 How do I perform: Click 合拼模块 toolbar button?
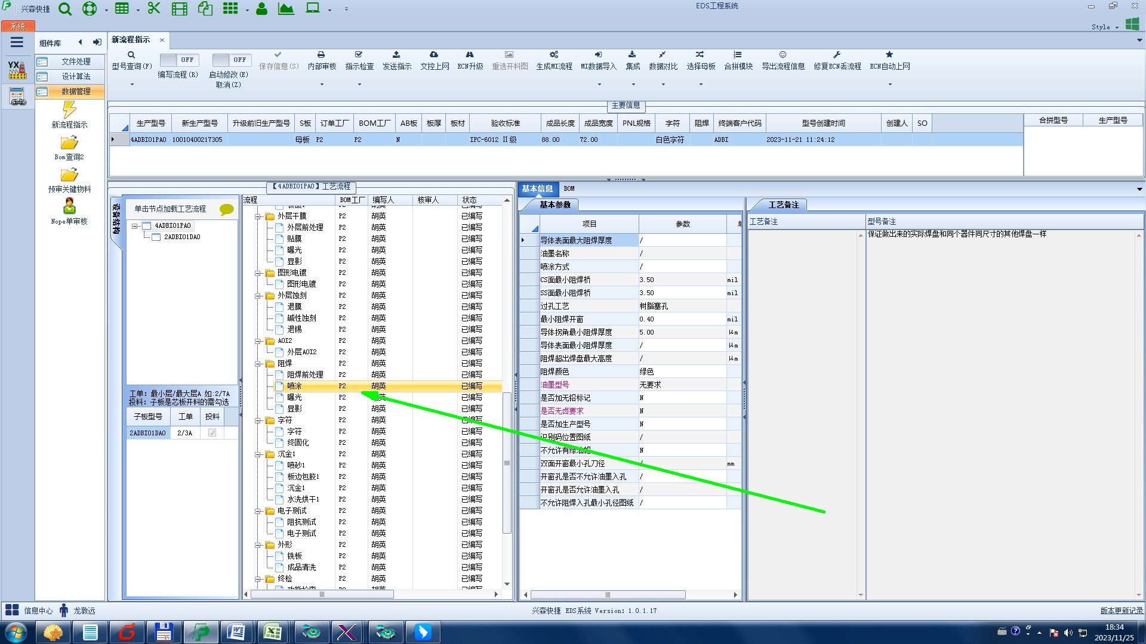point(738,60)
